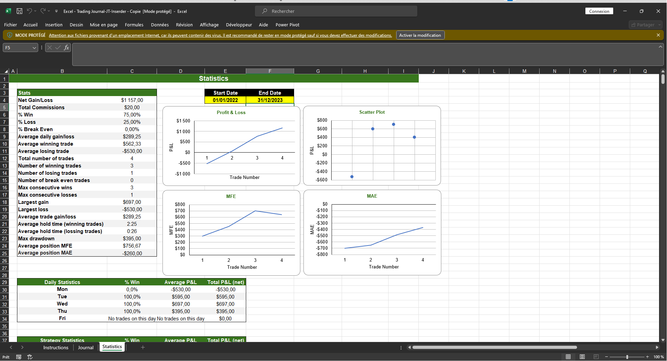Click the Insert Function fx icon

(66, 48)
